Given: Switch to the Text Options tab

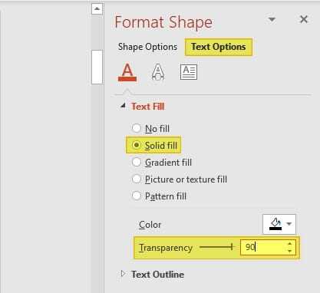Looking at the screenshot, I should coord(219,47).
